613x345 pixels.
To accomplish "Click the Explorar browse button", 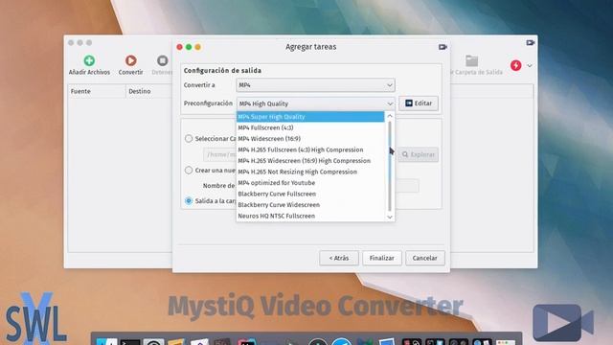I will point(419,154).
